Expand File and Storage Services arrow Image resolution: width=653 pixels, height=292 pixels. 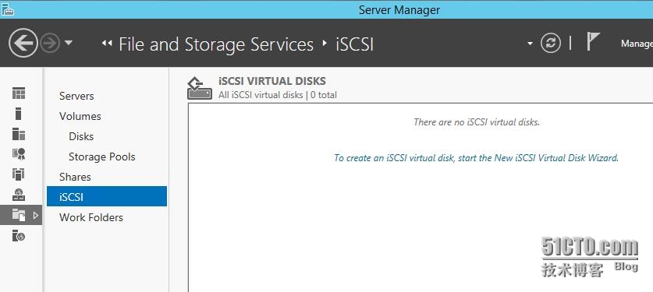coord(35,215)
